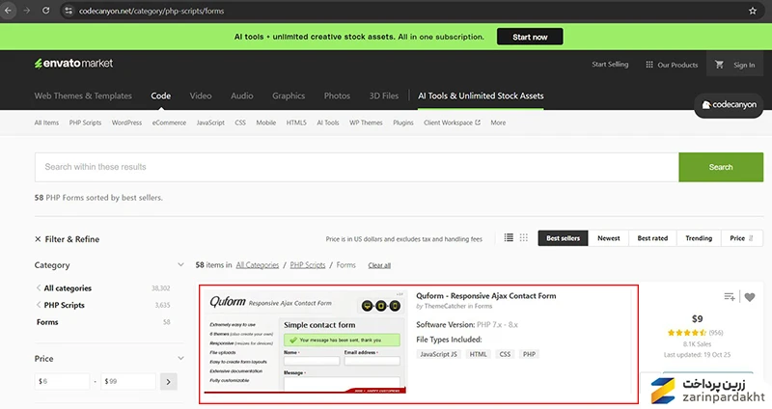Open the Graphics tab
772x409 pixels.
289,95
